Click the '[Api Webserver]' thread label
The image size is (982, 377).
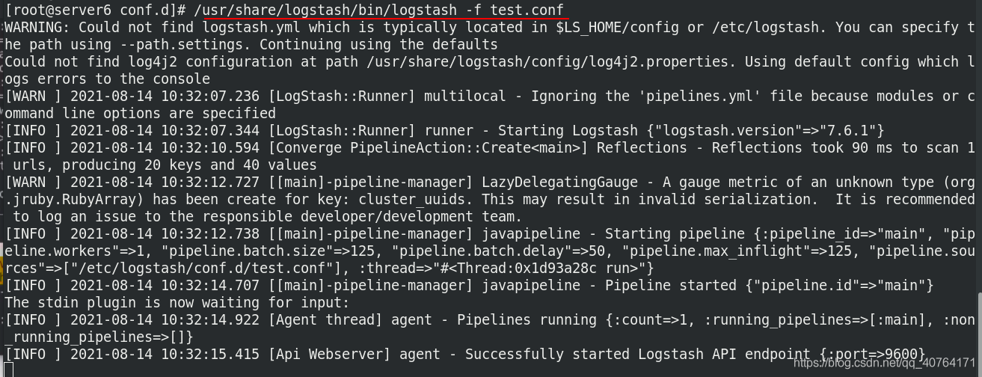[329, 354]
